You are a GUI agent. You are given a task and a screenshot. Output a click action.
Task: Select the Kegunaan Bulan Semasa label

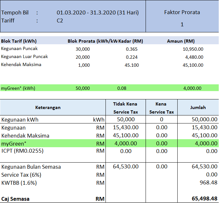pos(31,167)
